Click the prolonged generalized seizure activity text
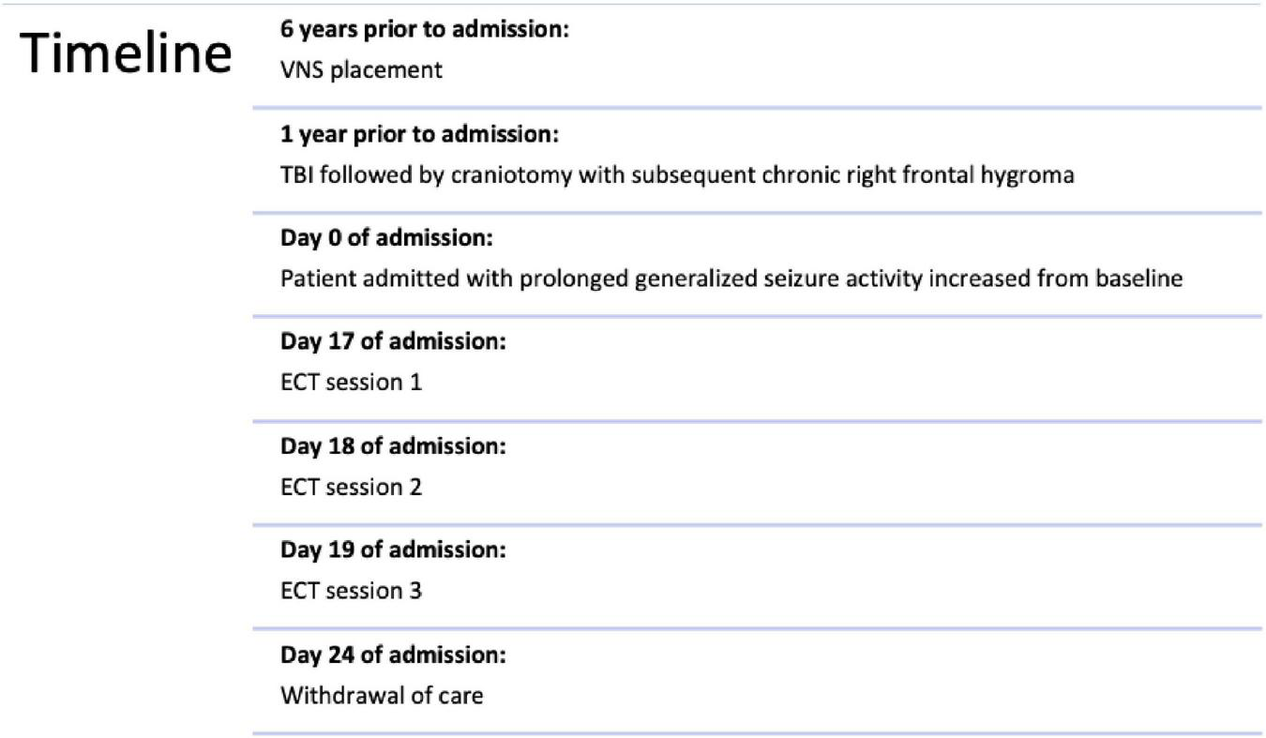This screenshot has height=738, width=1266. pos(731,279)
